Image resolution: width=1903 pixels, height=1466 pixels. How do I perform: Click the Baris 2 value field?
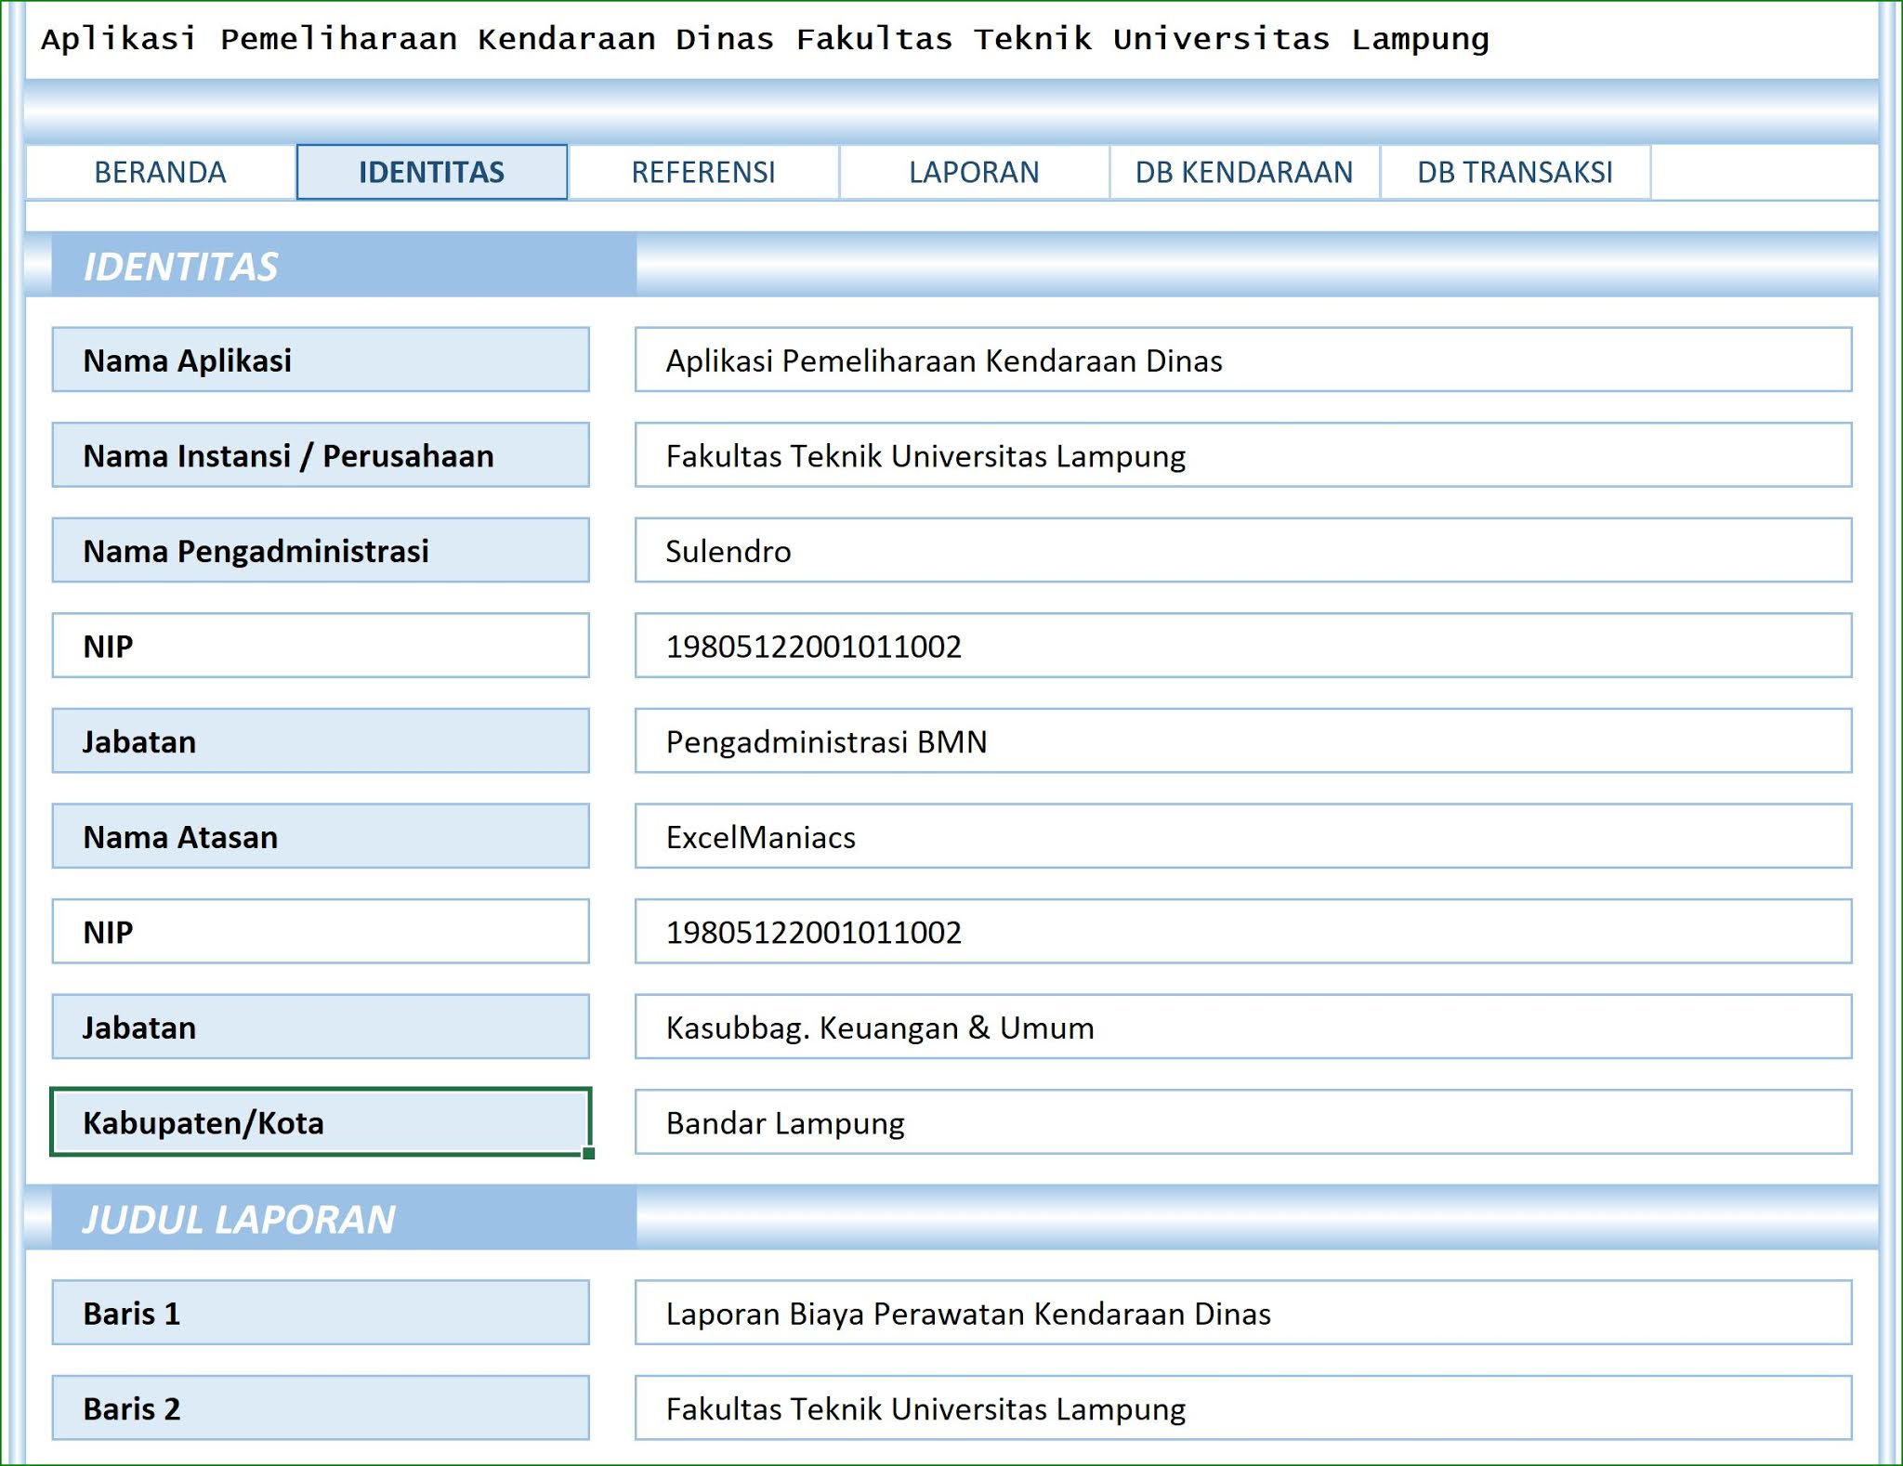coord(1242,1408)
